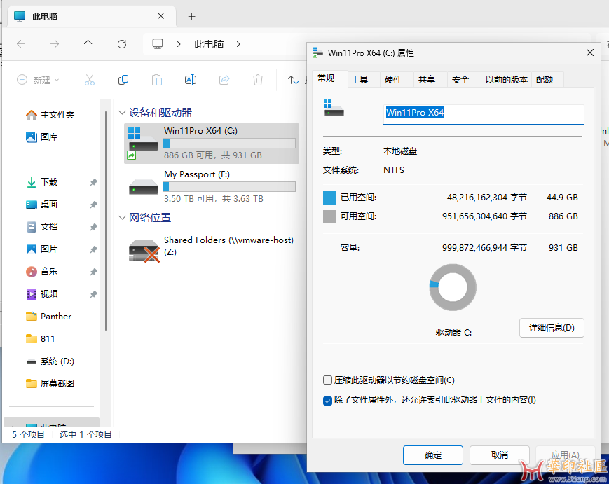
Task: Open 文档 folder in sidebar
Action: click(x=41, y=227)
